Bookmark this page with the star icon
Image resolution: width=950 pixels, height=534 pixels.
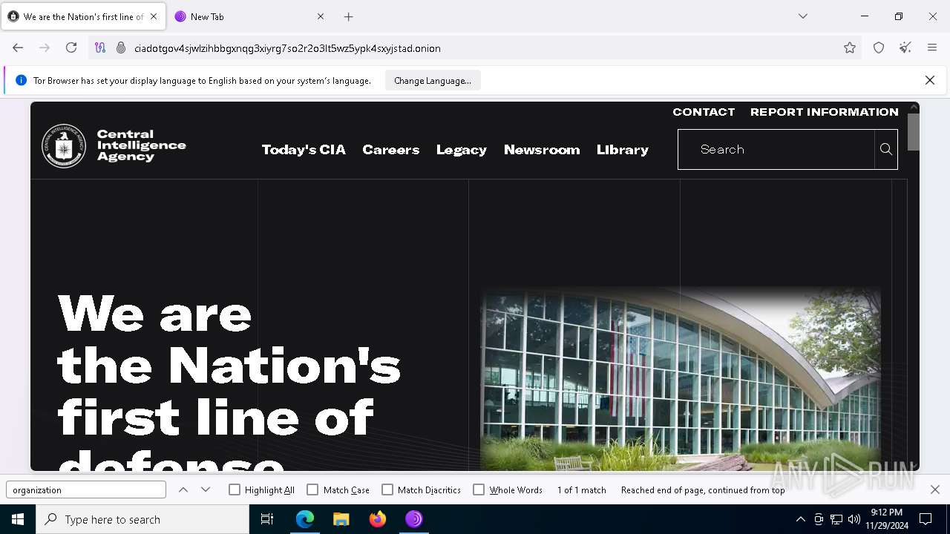[850, 47]
